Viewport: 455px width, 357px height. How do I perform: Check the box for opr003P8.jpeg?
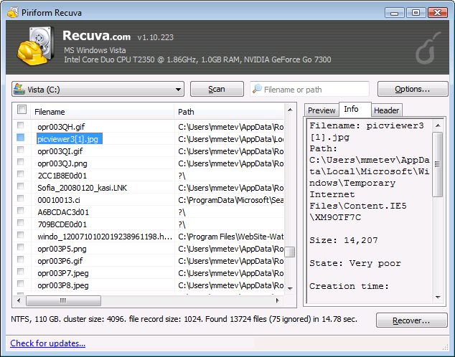tap(20, 283)
